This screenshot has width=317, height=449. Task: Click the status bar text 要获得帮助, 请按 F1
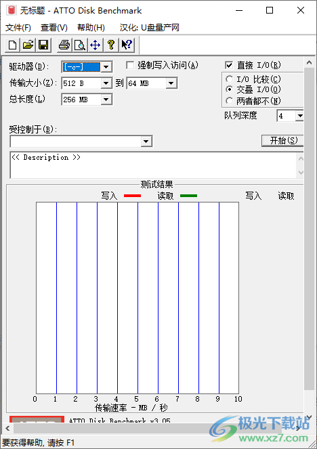[x=39, y=443]
